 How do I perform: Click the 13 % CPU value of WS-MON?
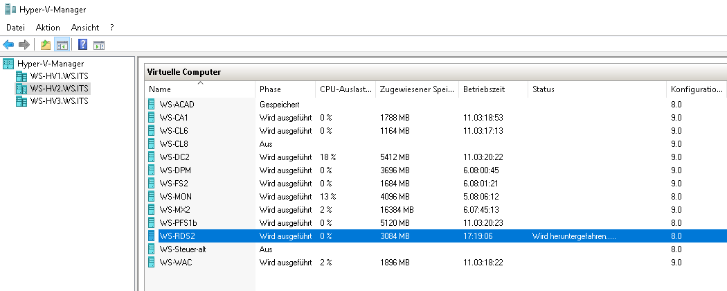pos(327,196)
